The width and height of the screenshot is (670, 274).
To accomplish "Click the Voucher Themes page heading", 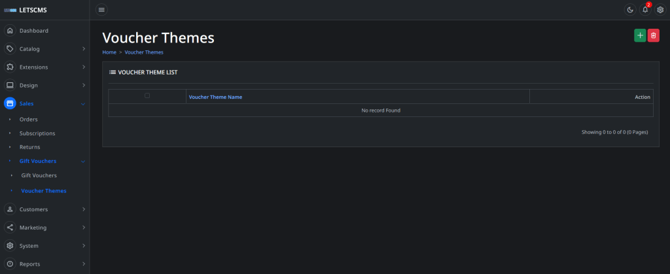I will tap(158, 38).
